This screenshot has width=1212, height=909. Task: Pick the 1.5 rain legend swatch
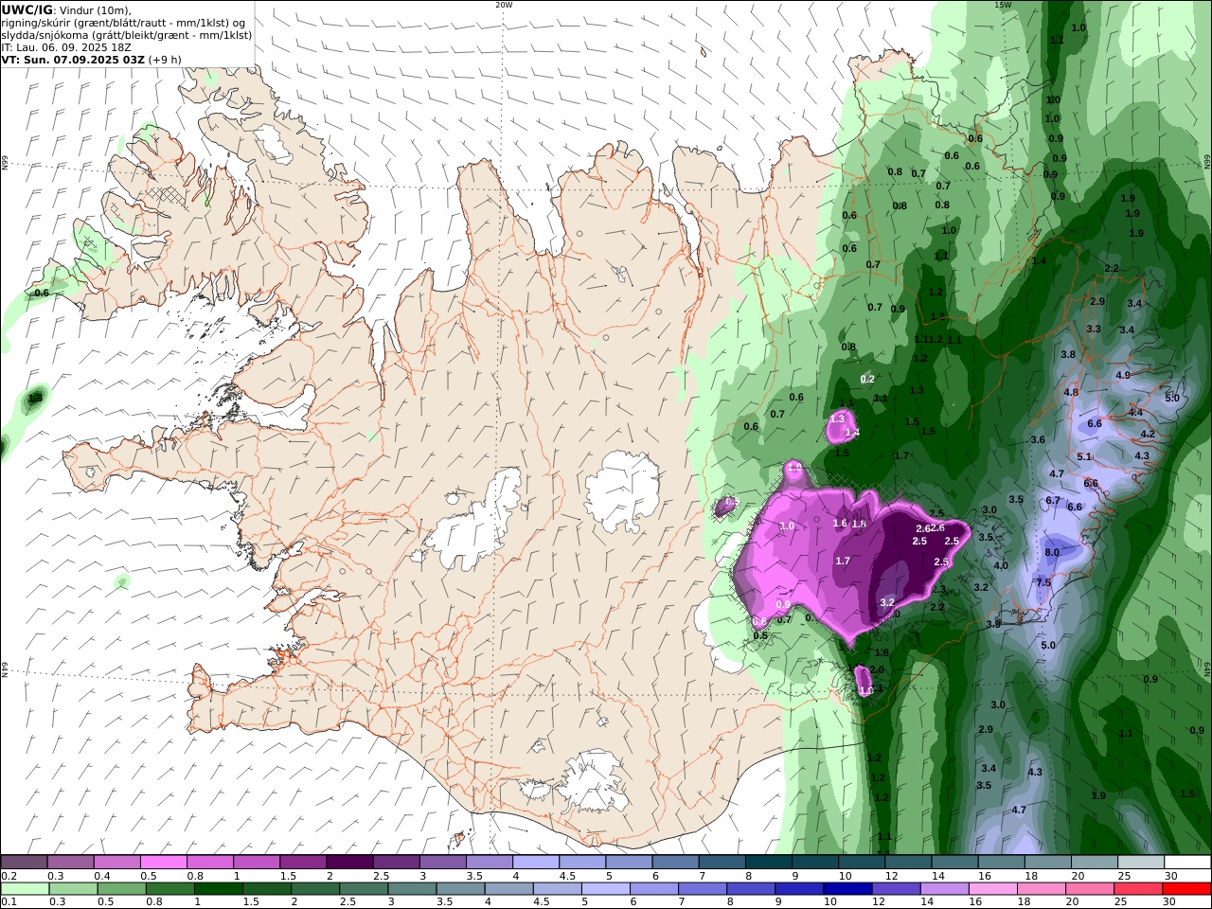[267, 889]
